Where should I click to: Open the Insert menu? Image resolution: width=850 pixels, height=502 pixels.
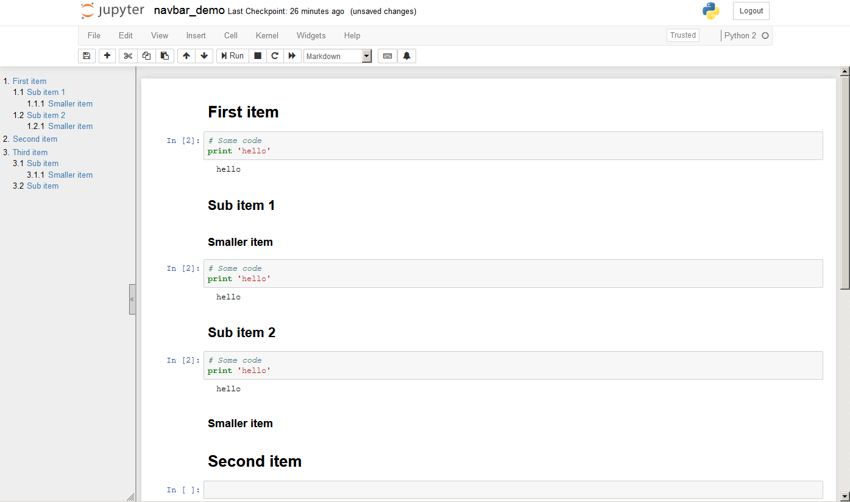196,35
